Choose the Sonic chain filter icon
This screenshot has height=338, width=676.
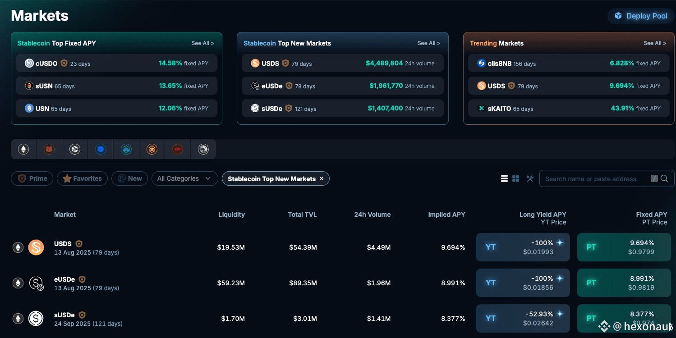75,149
